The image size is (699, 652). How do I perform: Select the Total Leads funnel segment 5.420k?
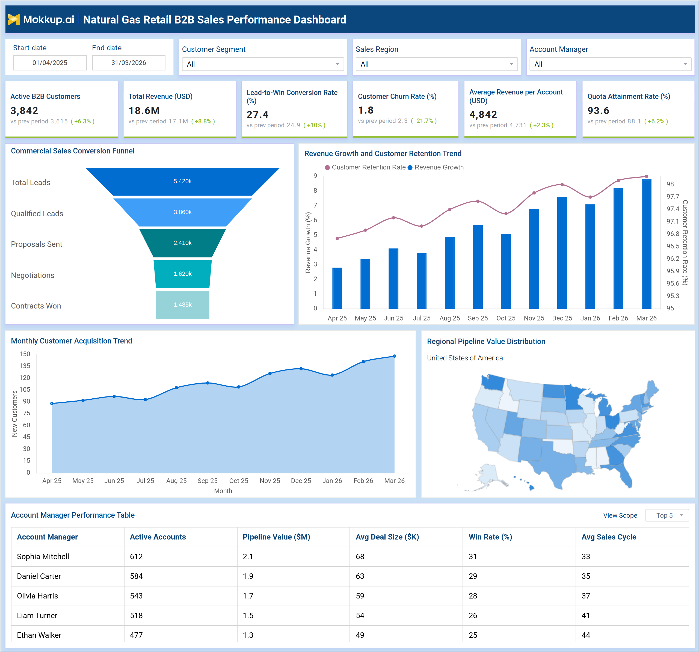click(182, 182)
